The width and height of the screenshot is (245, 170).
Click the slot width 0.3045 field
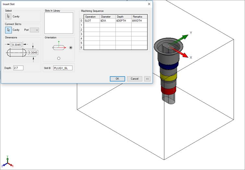point(33,52)
